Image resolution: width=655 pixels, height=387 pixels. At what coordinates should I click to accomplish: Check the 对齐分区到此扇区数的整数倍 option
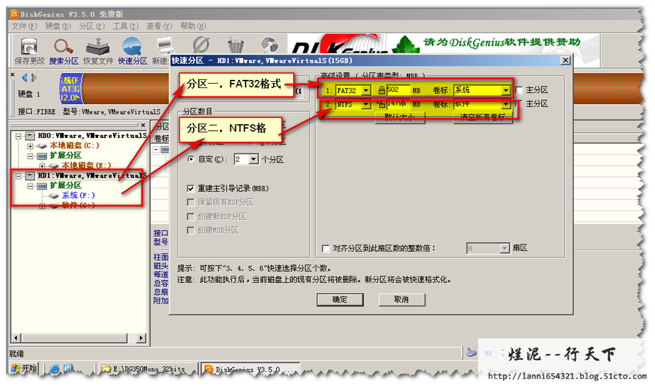326,248
